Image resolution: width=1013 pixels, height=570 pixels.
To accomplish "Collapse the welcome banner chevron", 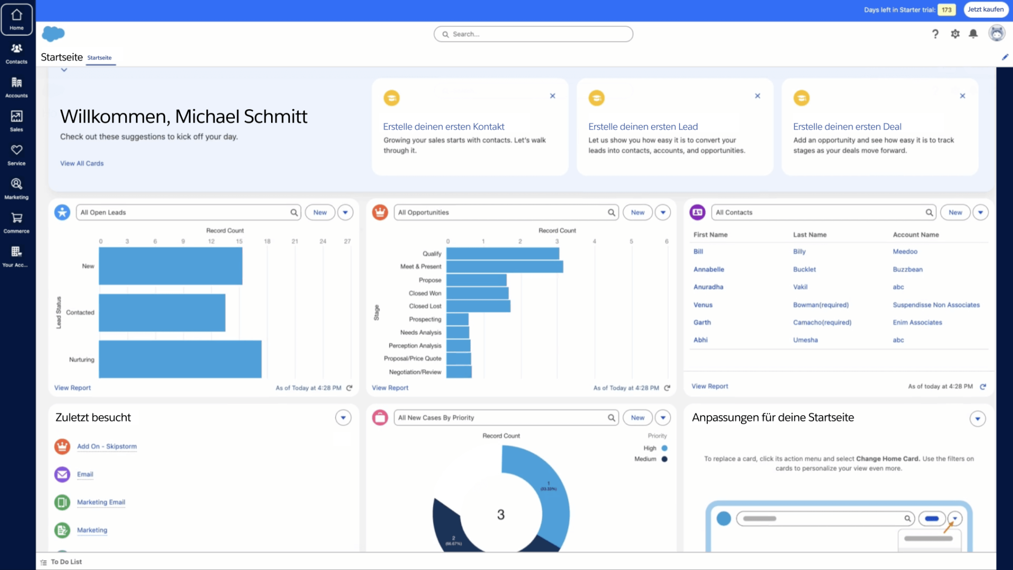I will pos(64,70).
